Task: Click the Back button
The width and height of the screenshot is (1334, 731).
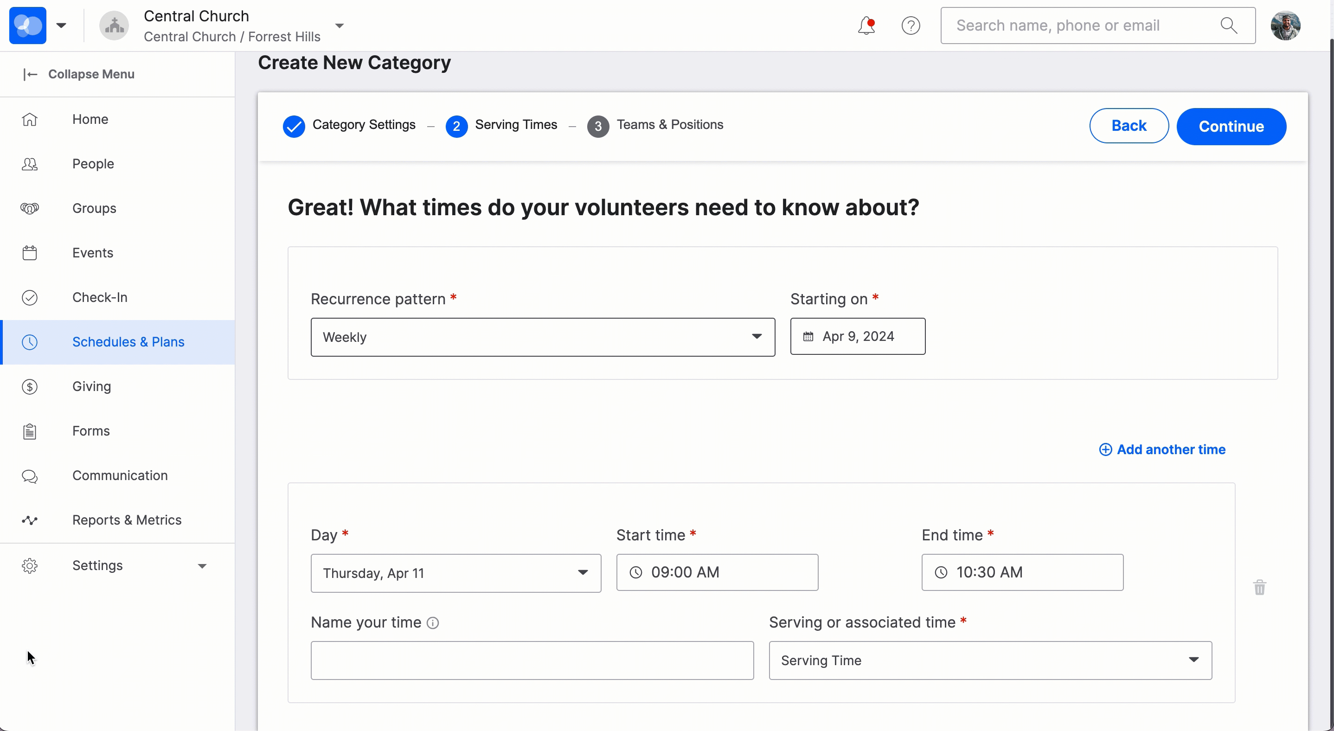Action: [x=1129, y=126]
